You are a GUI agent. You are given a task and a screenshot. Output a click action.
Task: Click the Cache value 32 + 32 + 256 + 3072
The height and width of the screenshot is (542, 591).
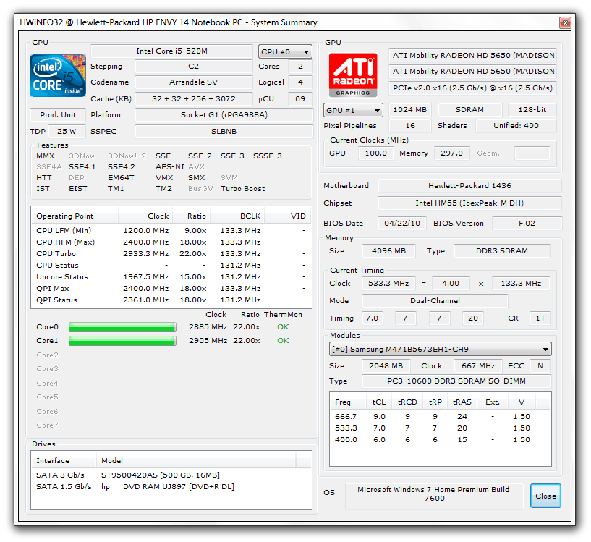point(193,99)
